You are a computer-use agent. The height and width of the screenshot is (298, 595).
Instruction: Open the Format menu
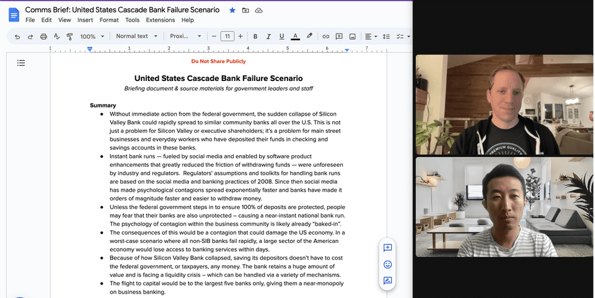click(x=109, y=20)
